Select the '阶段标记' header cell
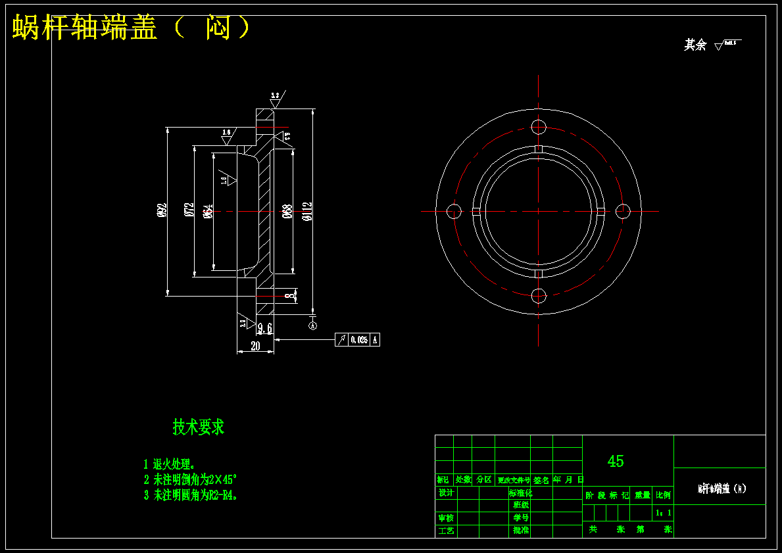This screenshot has height=553, width=782. [x=607, y=495]
